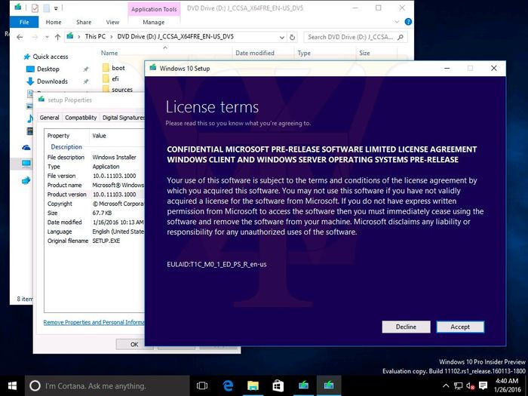528x396 pixels.
Task: Select the boot folder
Action: [118, 68]
